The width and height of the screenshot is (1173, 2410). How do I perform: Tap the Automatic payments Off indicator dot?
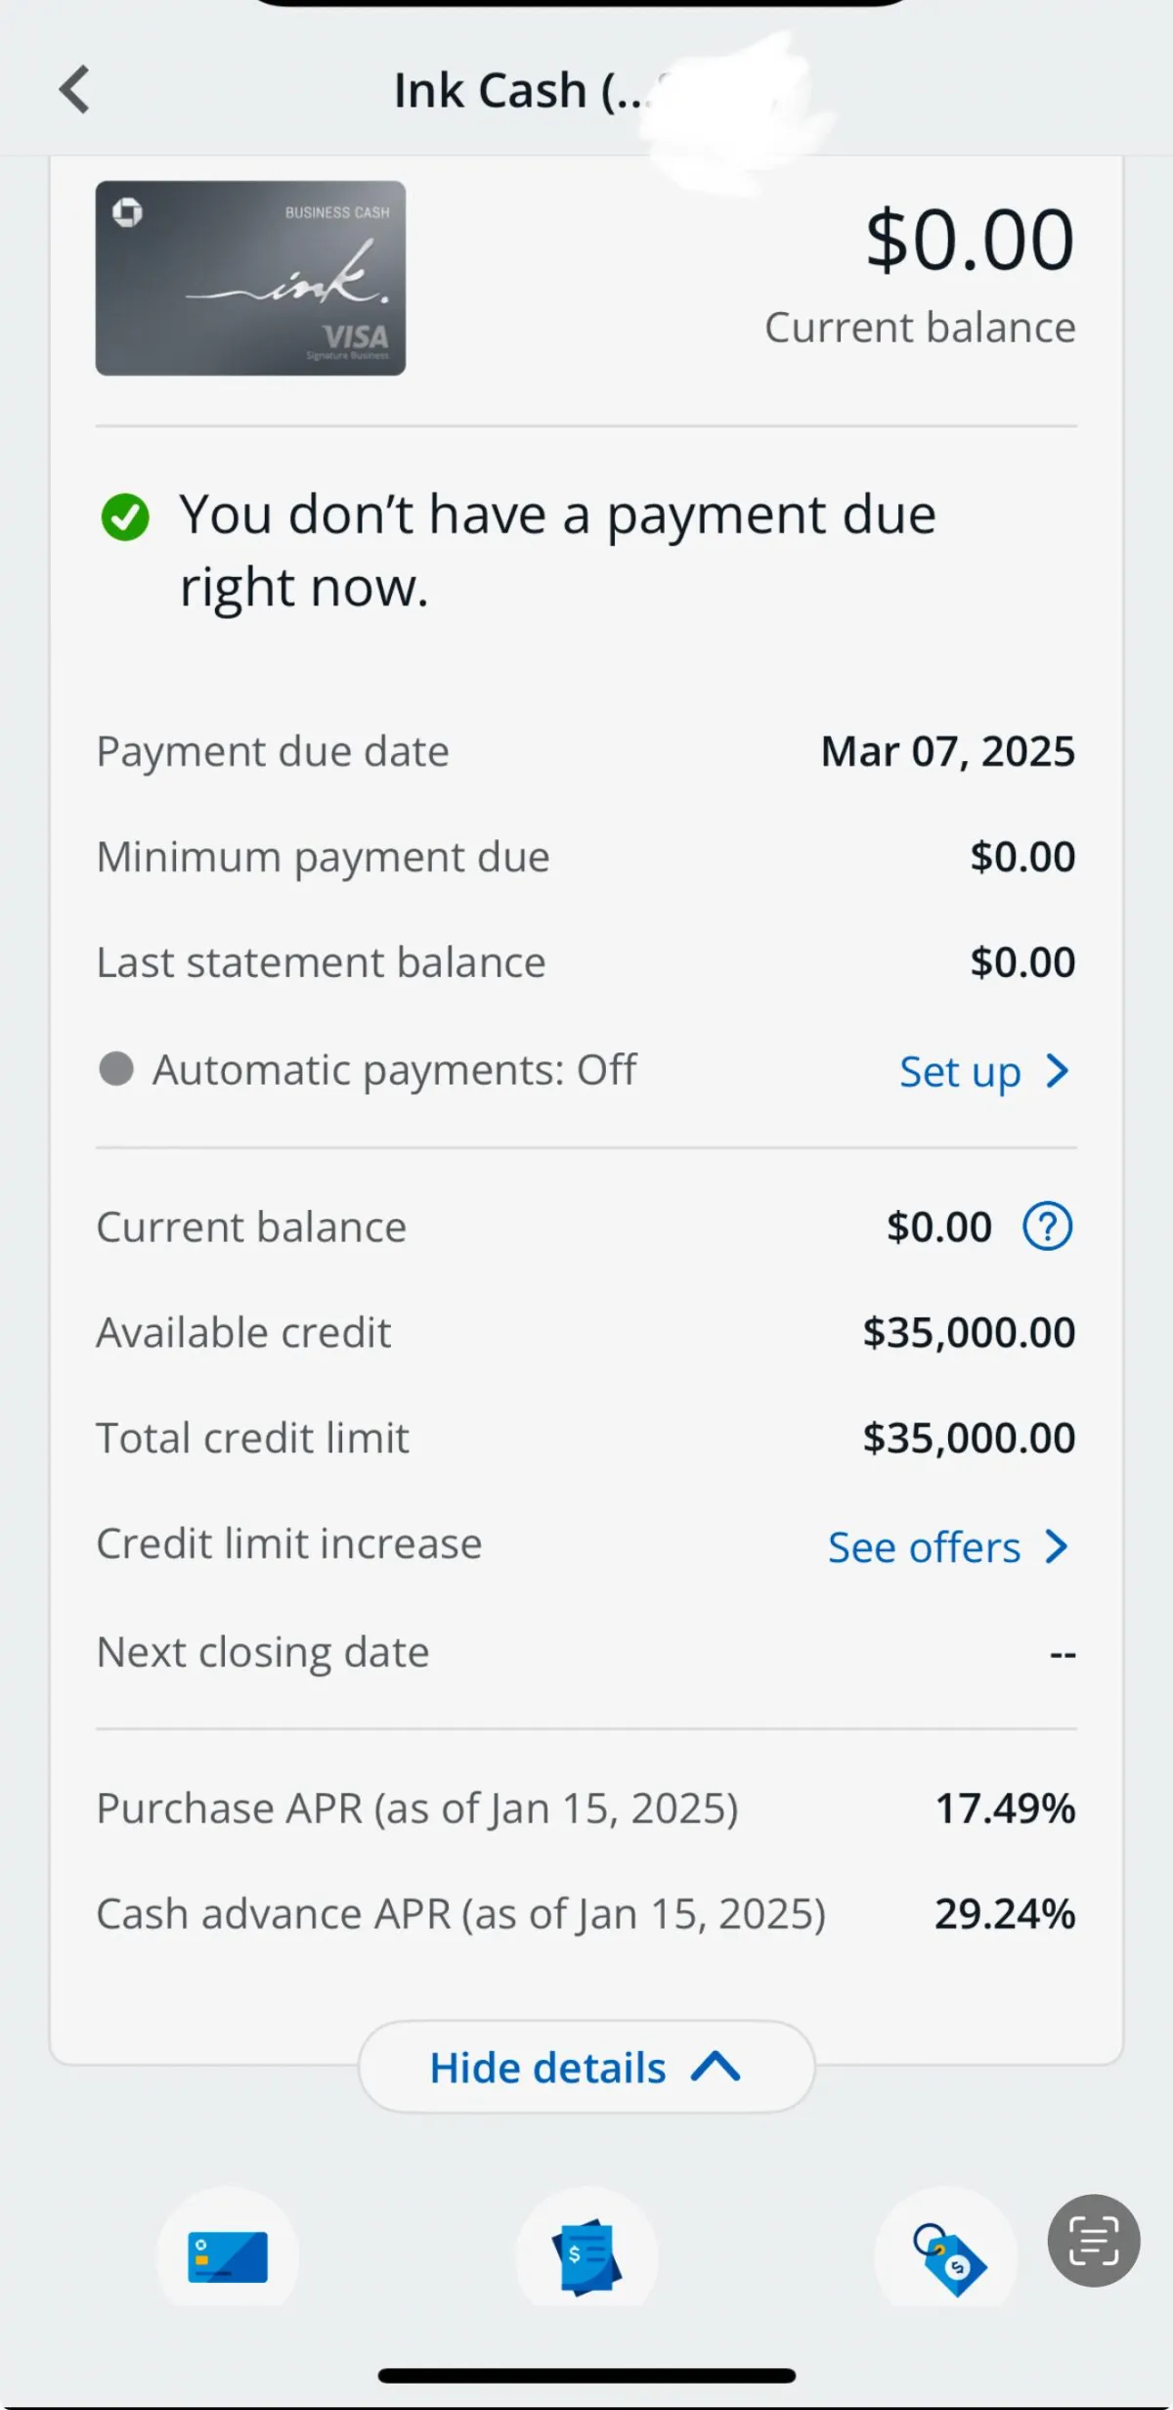tap(116, 1069)
